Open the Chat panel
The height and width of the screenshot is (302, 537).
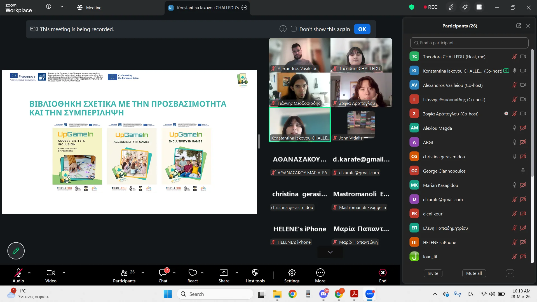[x=163, y=275]
